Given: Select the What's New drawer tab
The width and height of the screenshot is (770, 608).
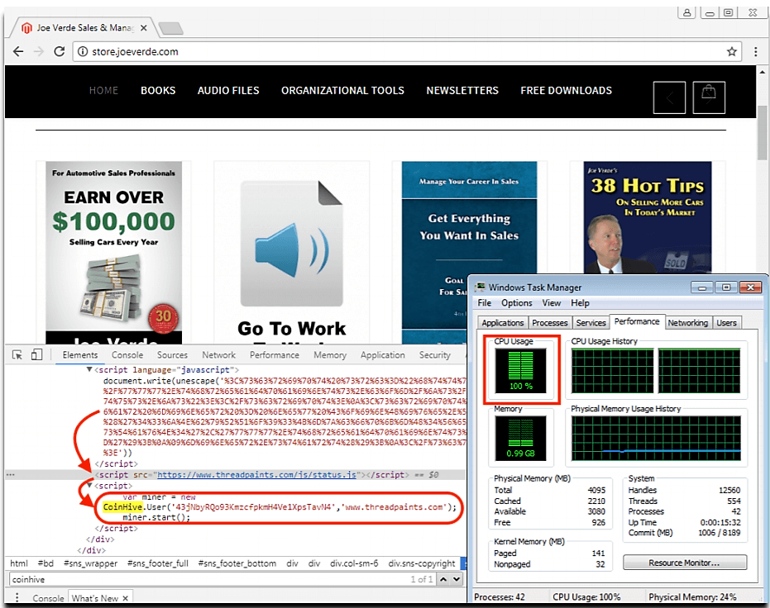Looking at the screenshot, I should click(95, 598).
